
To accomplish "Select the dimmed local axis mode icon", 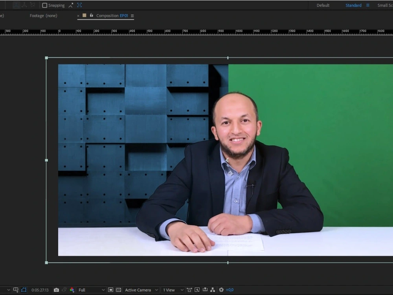I will pyautogui.click(x=16, y=5).
